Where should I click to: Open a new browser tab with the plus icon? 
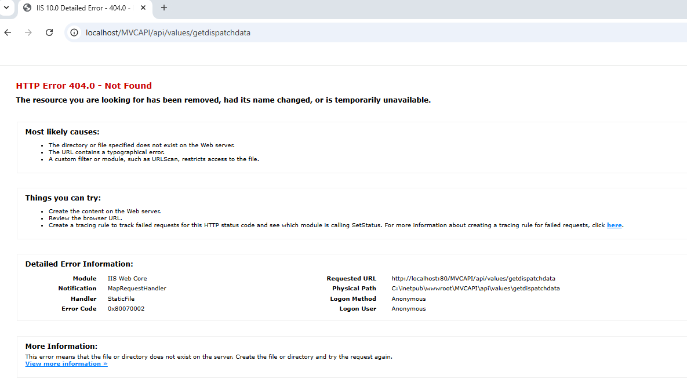[163, 8]
